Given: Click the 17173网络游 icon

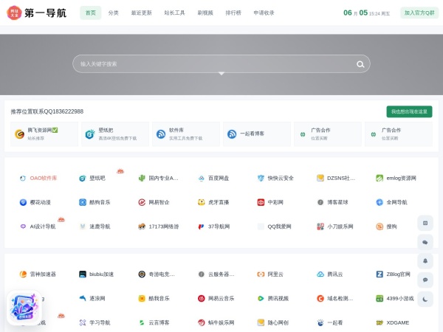Looking at the screenshot, I should 142,226.
